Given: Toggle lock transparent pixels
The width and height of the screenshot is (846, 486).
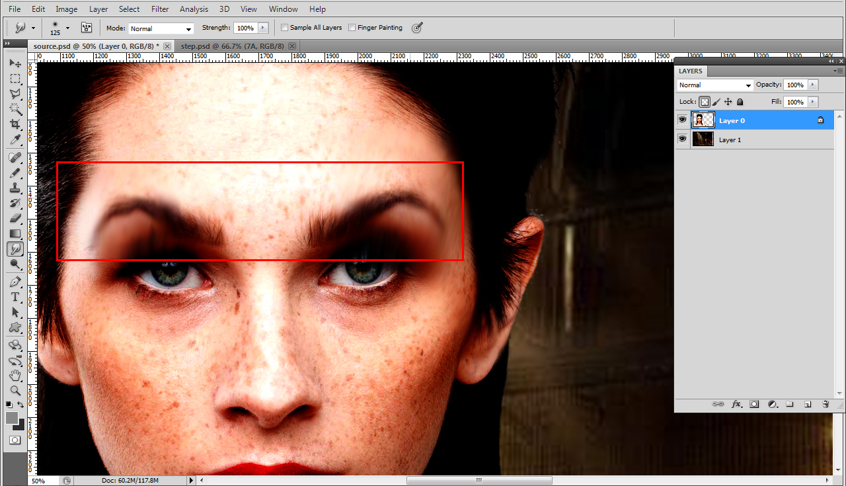Looking at the screenshot, I should (705, 102).
